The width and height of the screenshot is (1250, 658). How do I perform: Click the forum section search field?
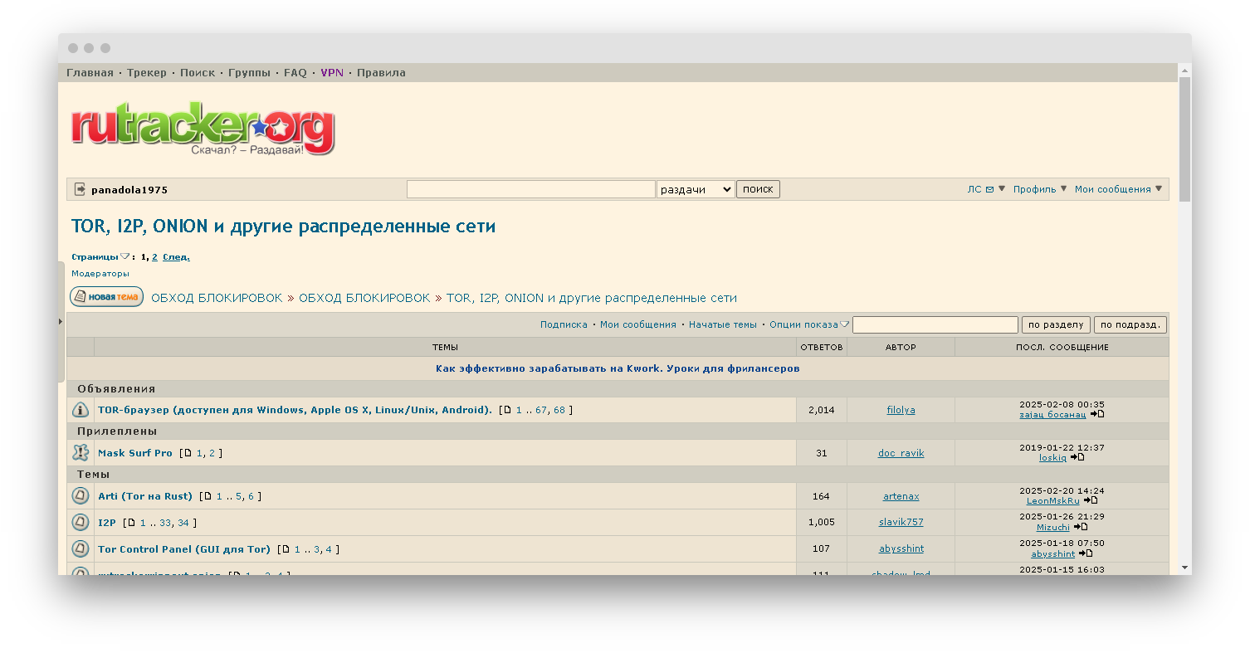pyautogui.click(x=935, y=324)
